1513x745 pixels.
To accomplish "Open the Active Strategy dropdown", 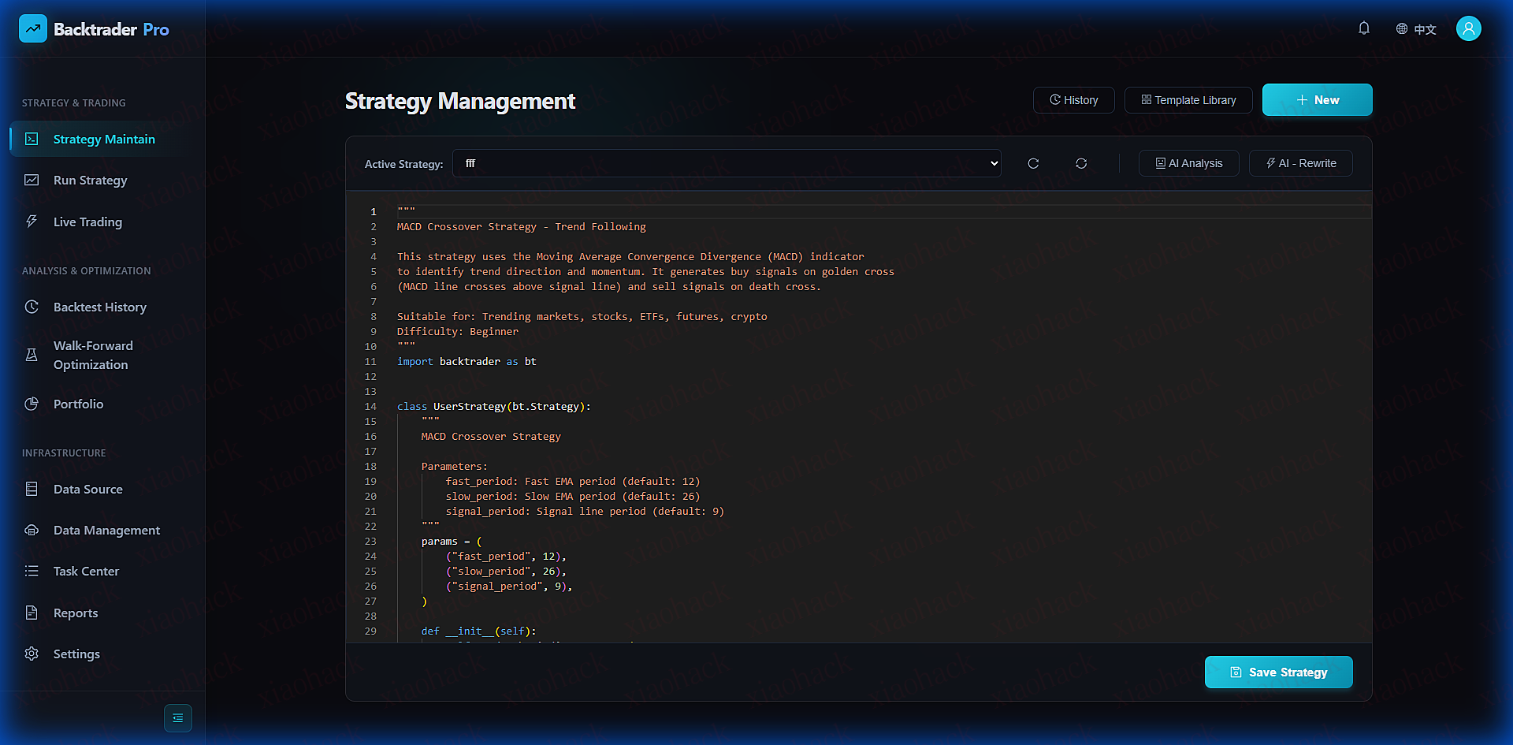I will point(727,163).
